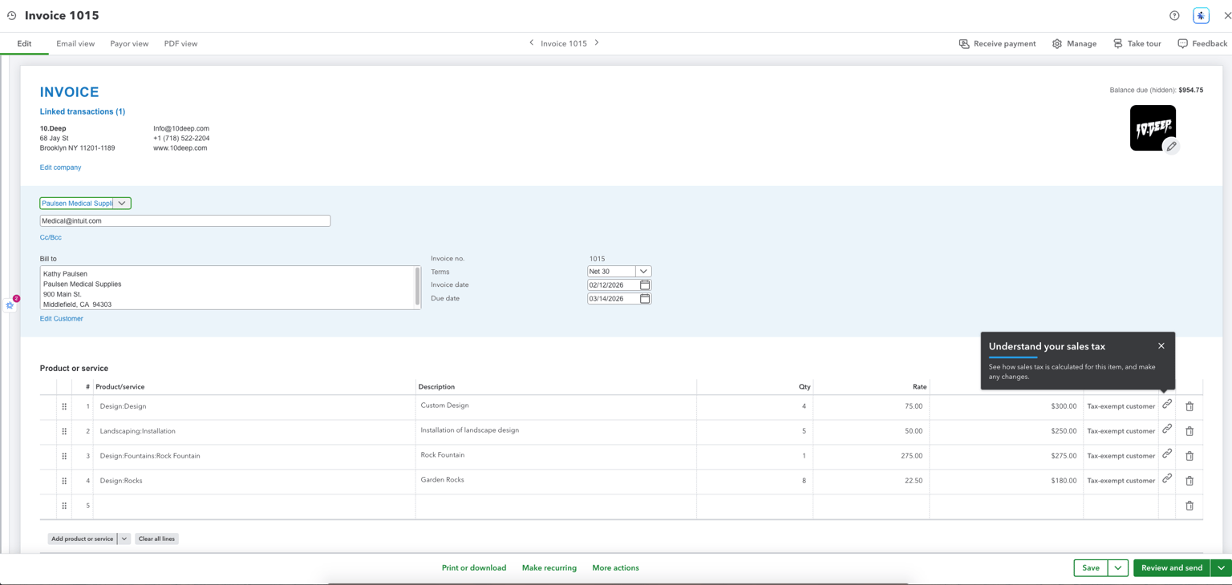Click the blue bug report icon
The image size is (1232, 585).
[x=1201, y=15]
